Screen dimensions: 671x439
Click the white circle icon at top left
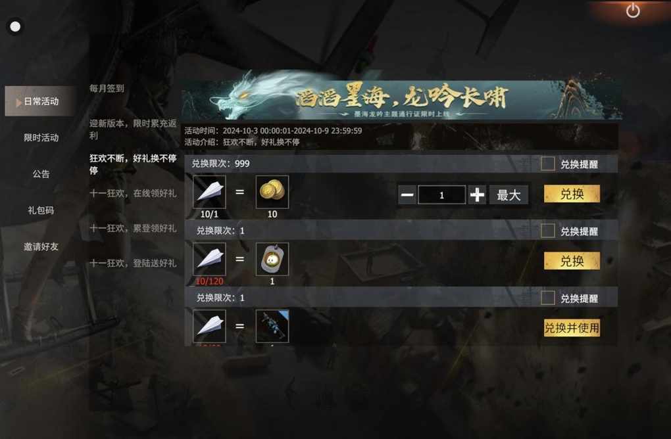[x=15, y=26]
